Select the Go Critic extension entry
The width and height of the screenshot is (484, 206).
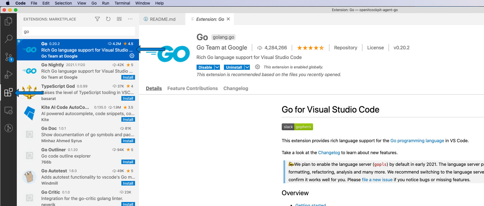78,197
